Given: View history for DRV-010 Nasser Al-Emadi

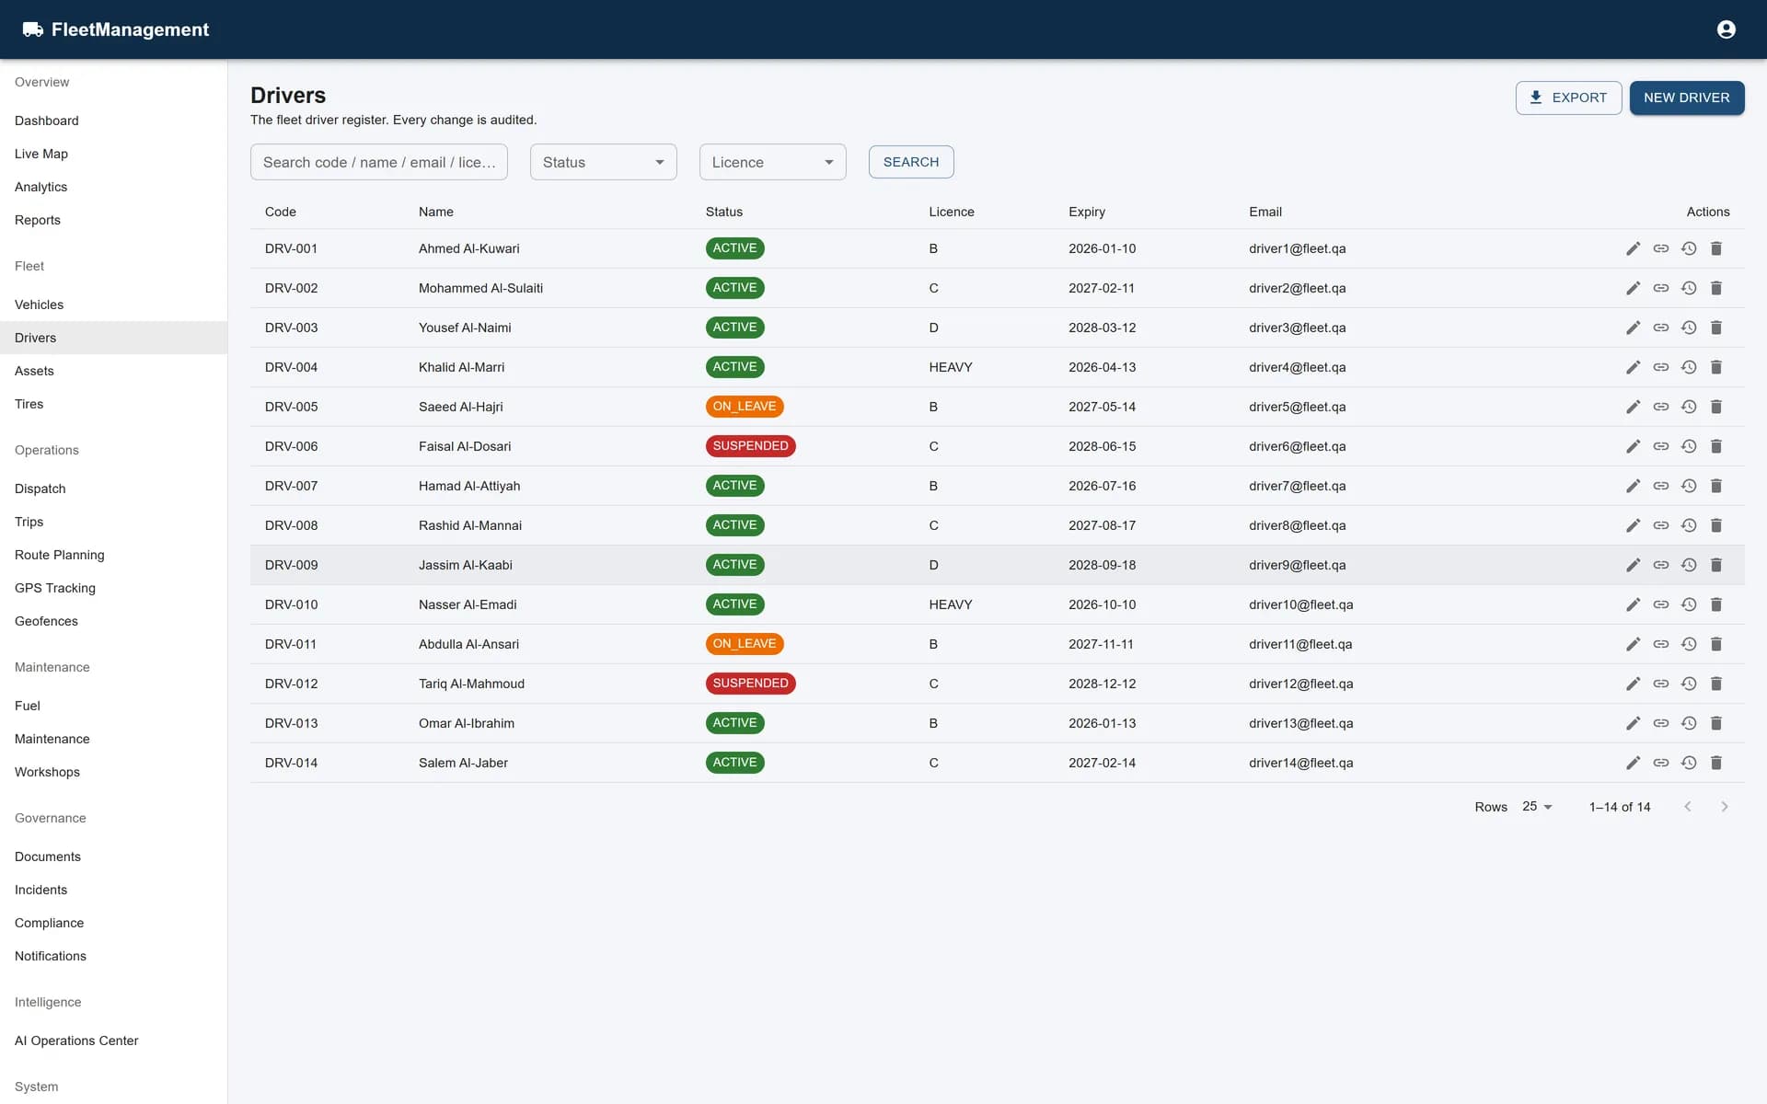Looking at the screenshot, I should click(1689, 604).
